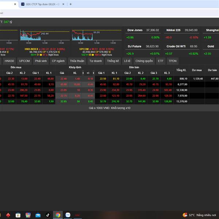This screenshot has height=219, width=219.
Task: Select Crude Oil WTI entry
Action: coord(176,46)
